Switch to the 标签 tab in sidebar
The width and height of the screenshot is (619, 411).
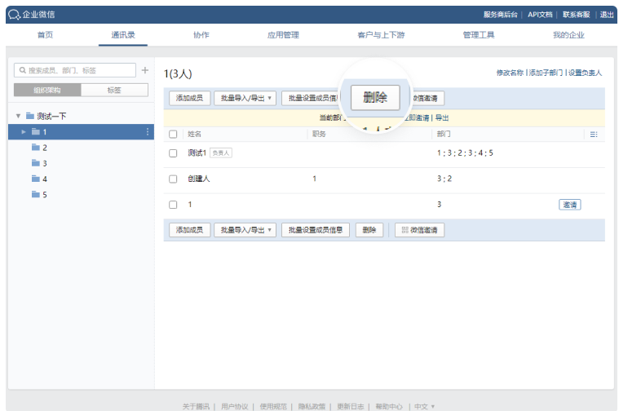pos(114,90)
